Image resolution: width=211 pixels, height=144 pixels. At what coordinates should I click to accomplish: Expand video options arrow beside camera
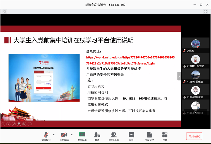(72, 134)
